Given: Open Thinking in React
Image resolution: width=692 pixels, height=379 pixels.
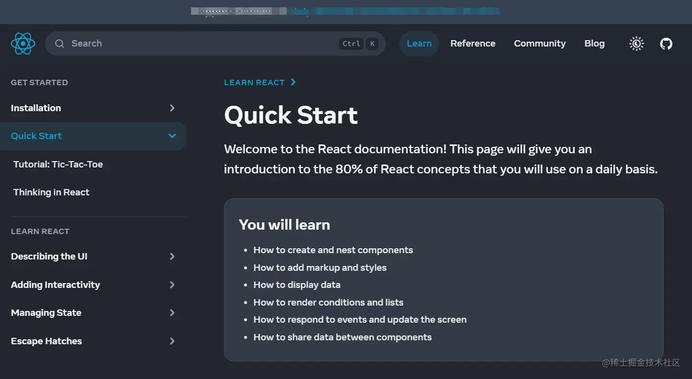Looking at the screenshot, I should [x=51, y=192].
